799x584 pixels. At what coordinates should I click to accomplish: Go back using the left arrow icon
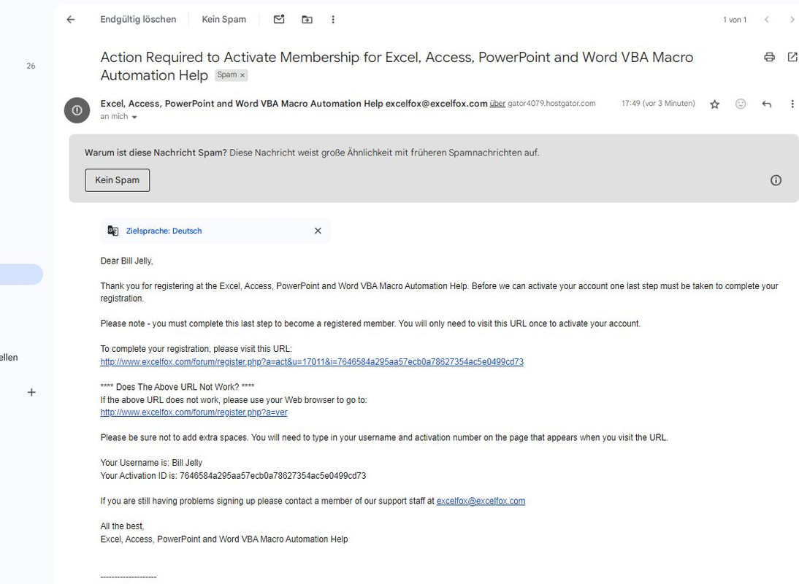[71, 20]
